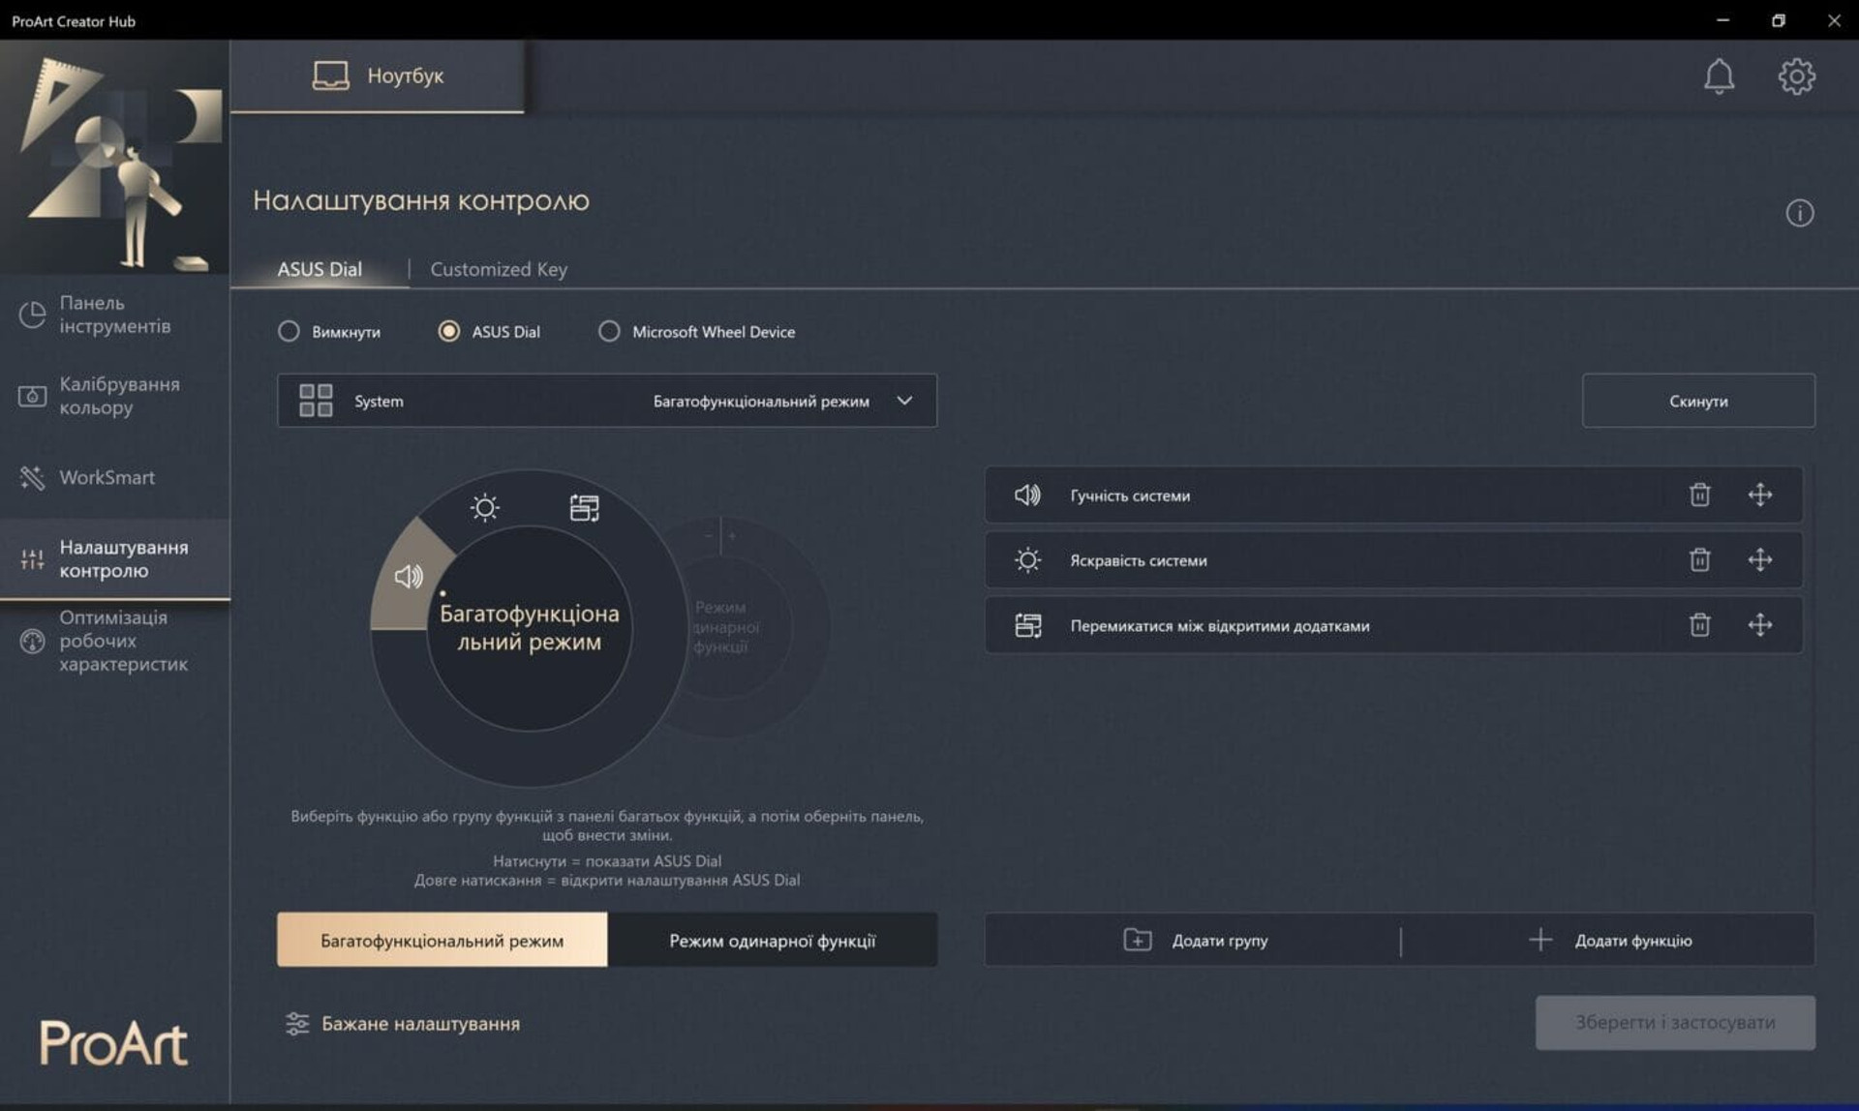Click move handle for Гучність системи
This screenshot has width=1859, height=1111.
coord(1759,495)
